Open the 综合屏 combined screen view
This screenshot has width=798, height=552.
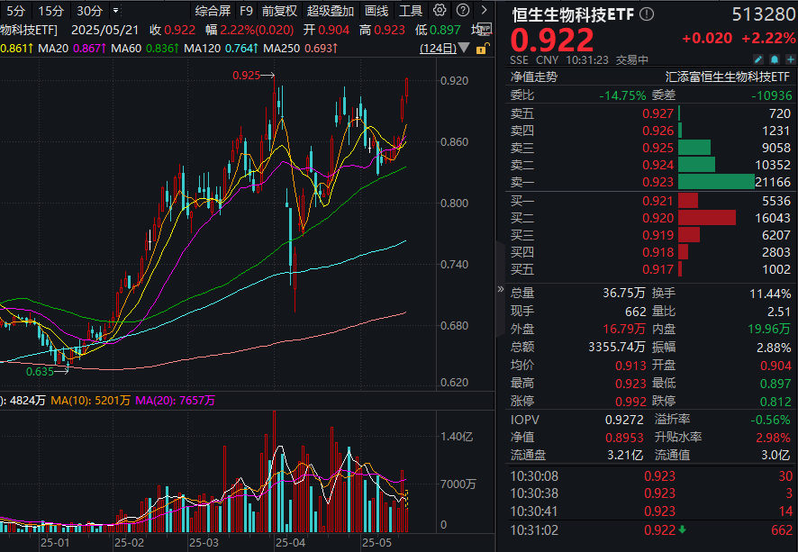click(x=213, y=12)
